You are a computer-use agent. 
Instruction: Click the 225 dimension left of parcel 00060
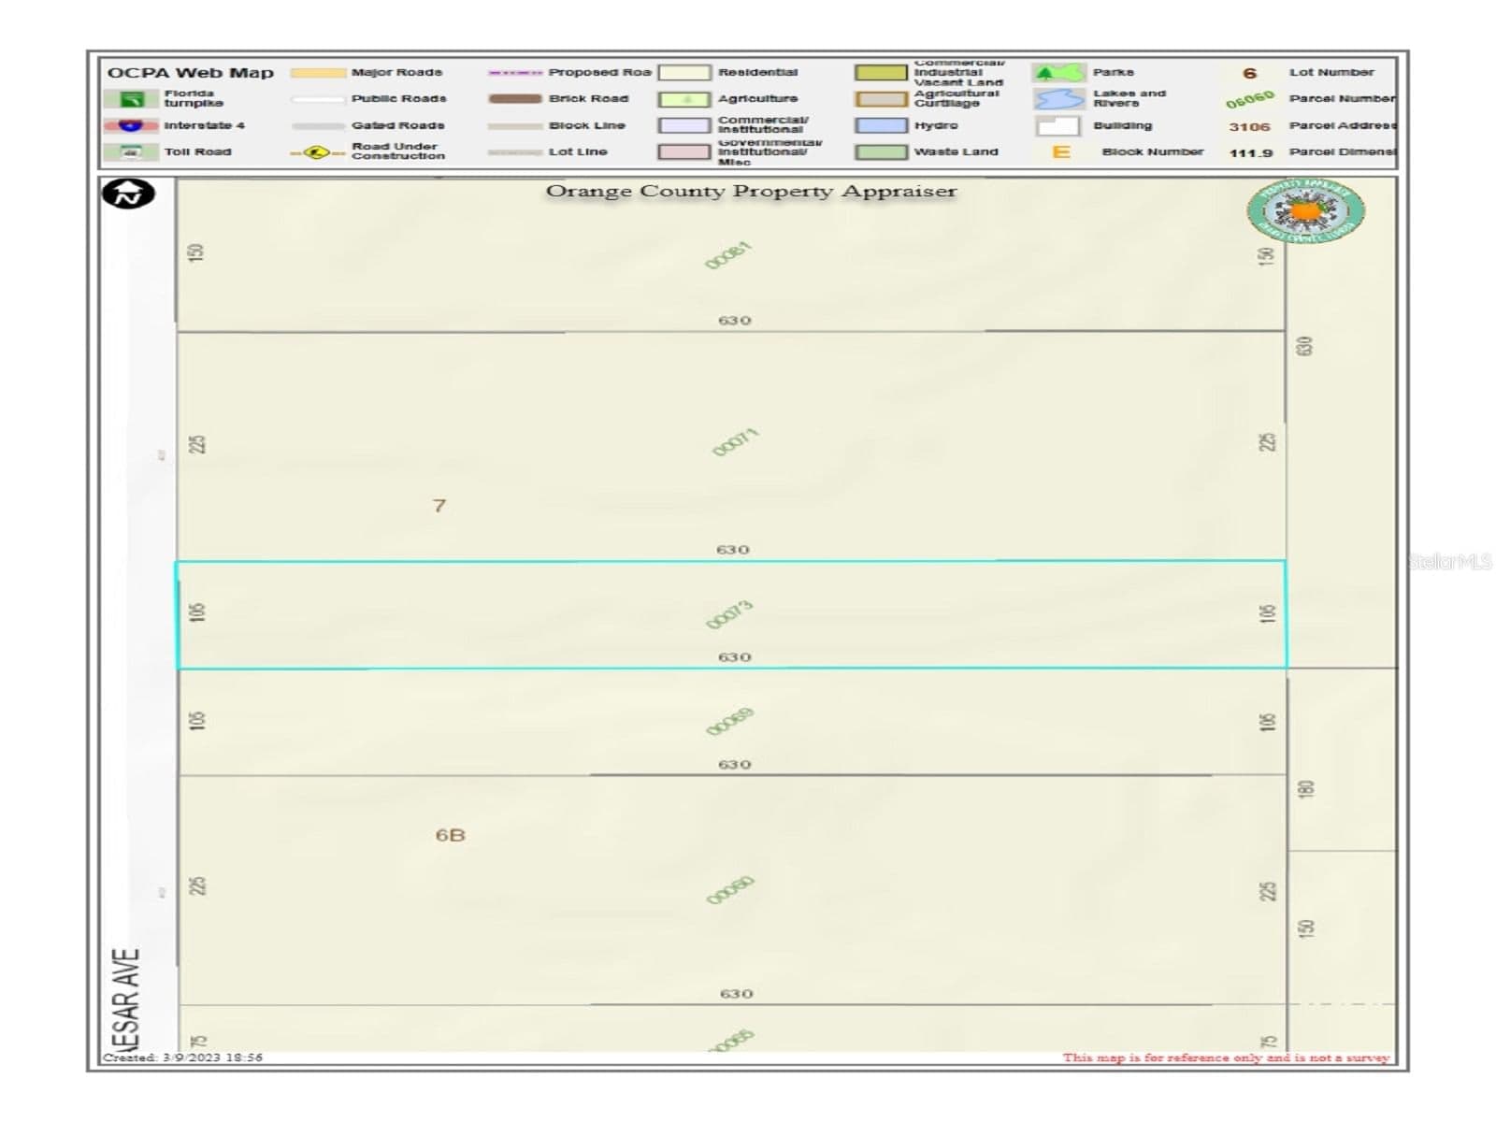click(x=197, y=885)
